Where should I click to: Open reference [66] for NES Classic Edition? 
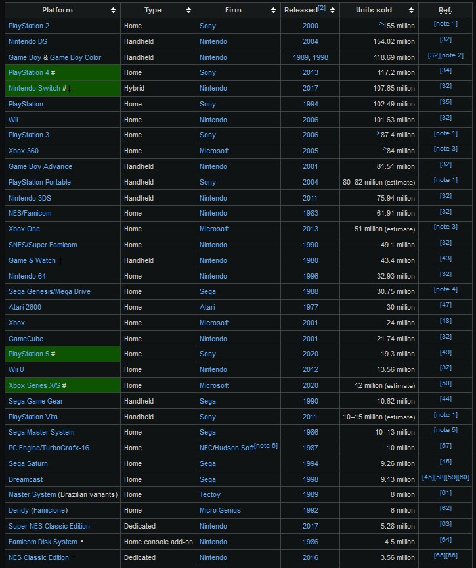pos(452,556)
